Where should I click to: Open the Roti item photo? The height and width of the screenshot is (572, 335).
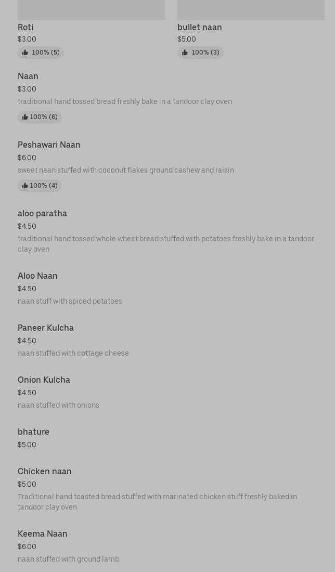(x=91, y=10)
